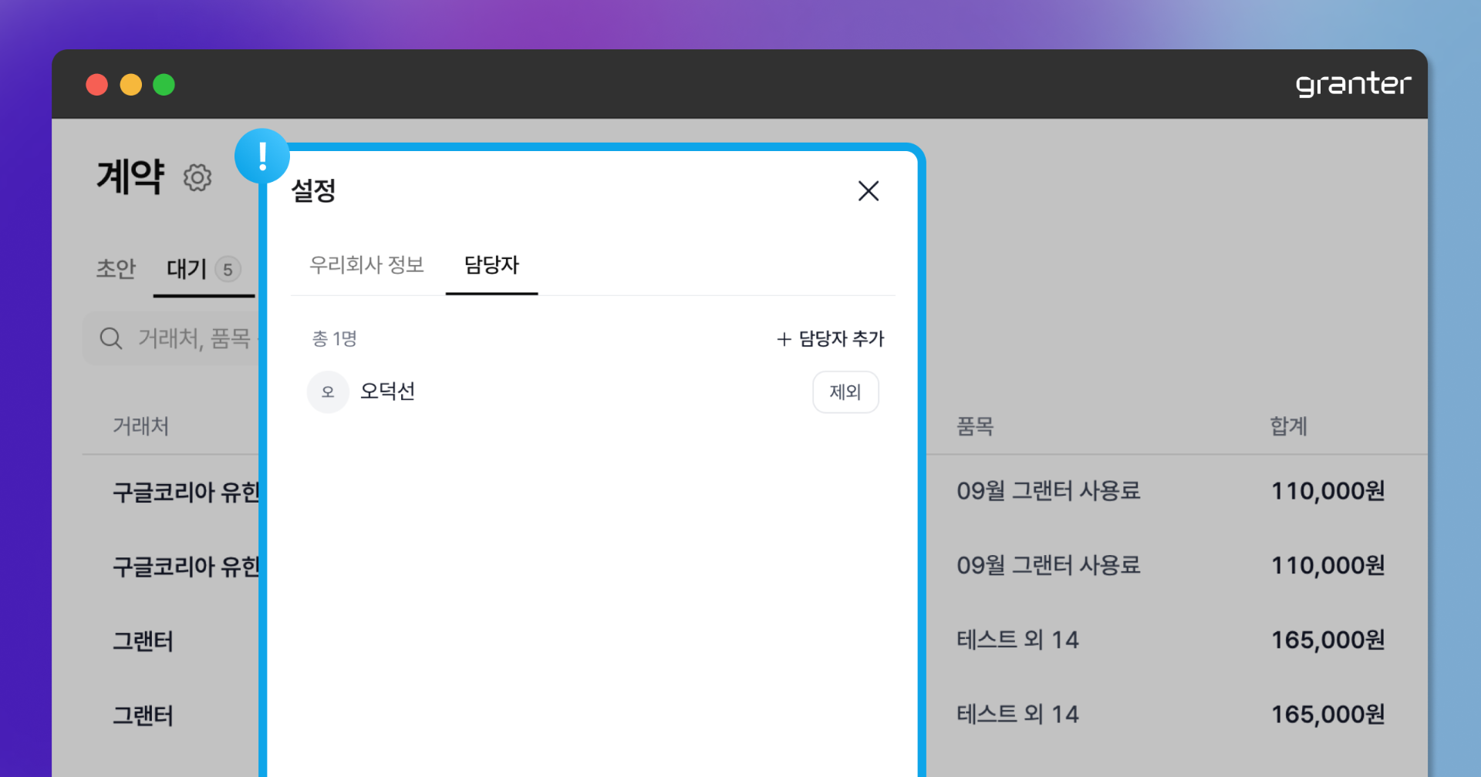Select the manager name 오덕선
Screen dimensions: 1481x777
tap(387, 392)
